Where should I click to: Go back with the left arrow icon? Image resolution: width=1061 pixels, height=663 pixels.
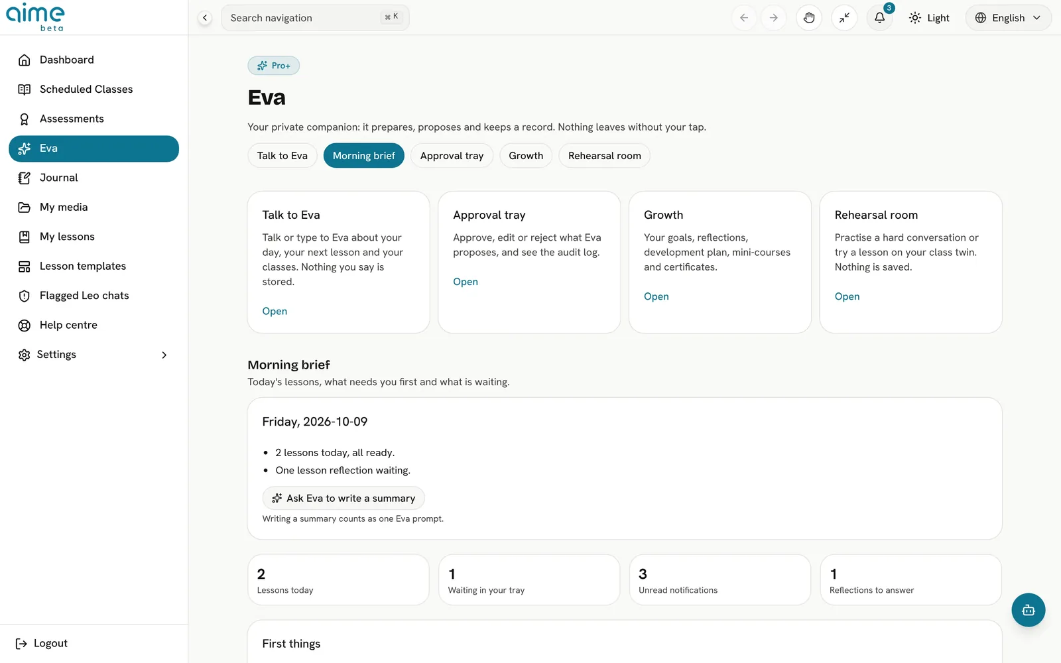point(744,18)
